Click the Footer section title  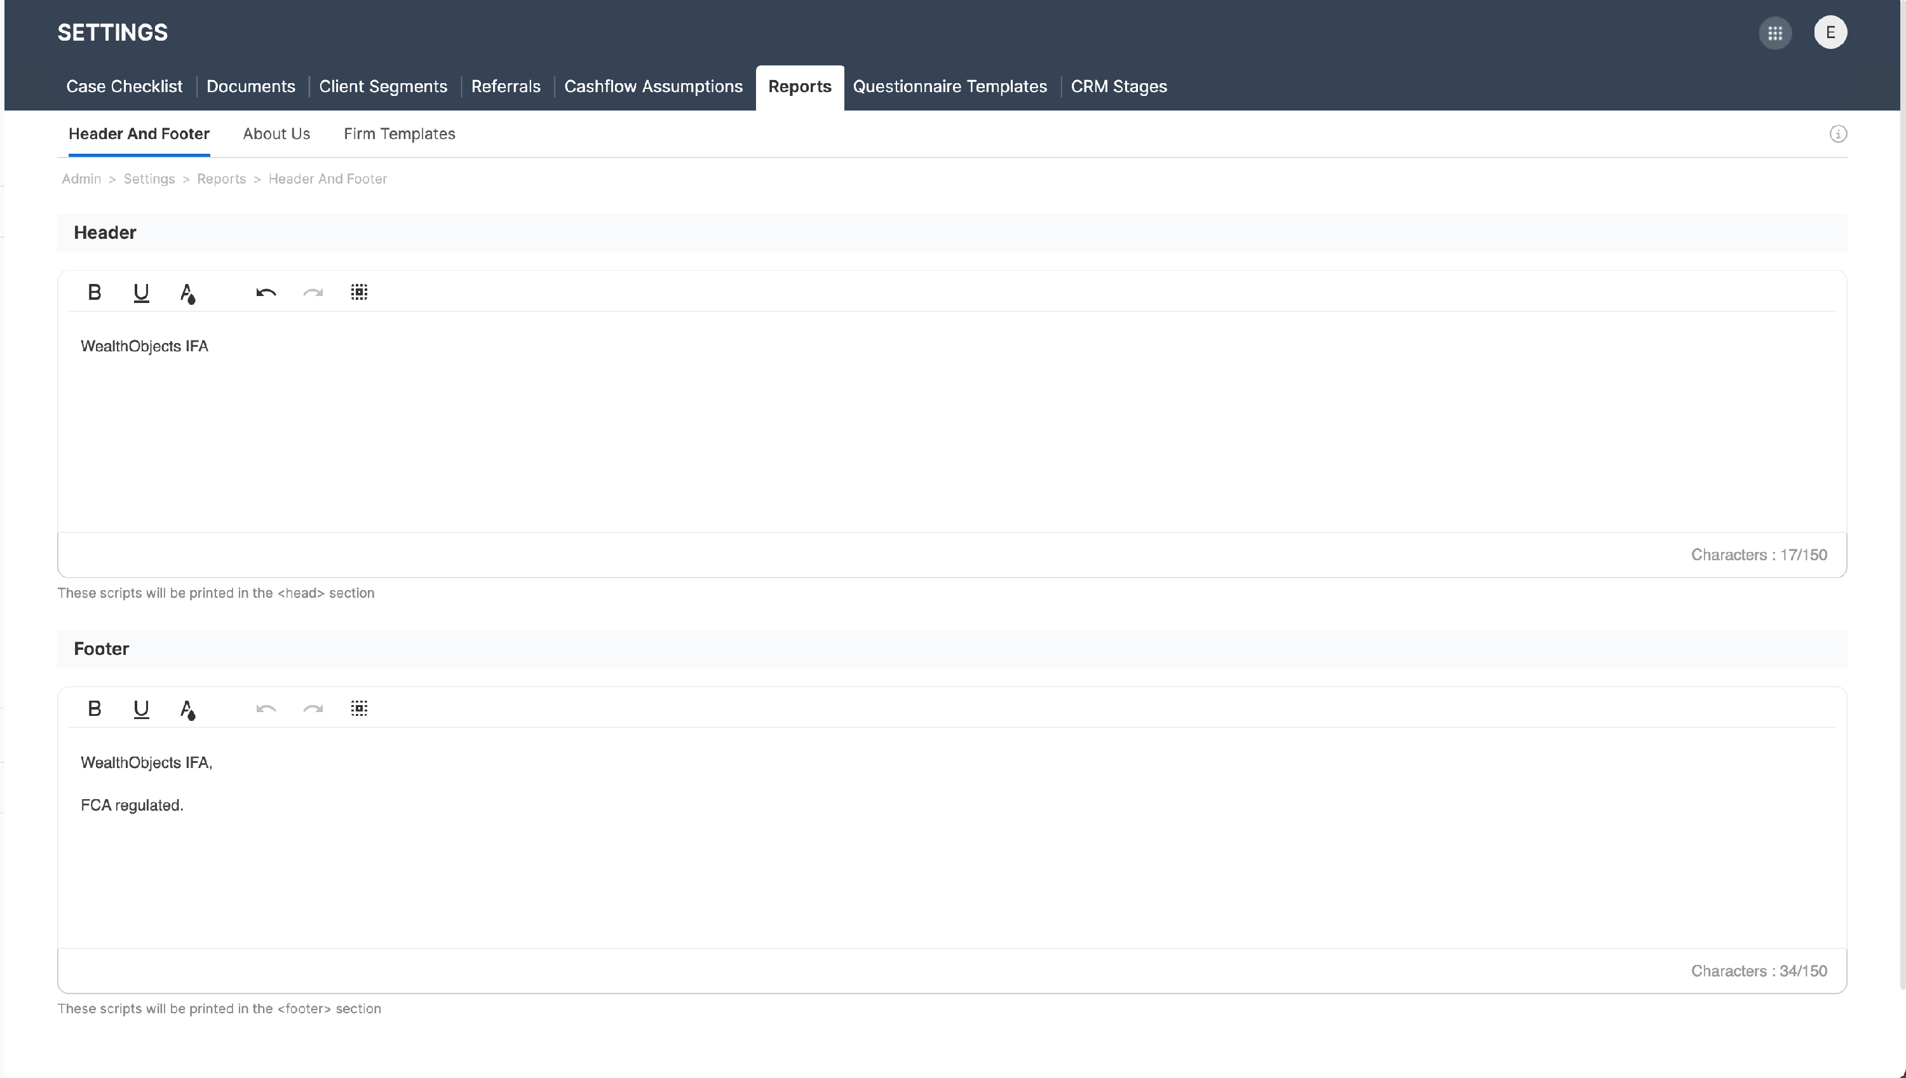(x=102, y=649)
